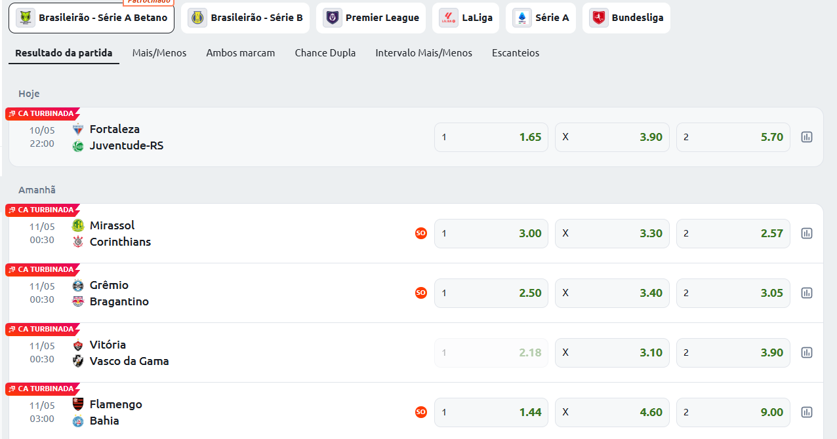Click CA Turbinada badge on Flamengo match
837x439 pixels.
43,389
